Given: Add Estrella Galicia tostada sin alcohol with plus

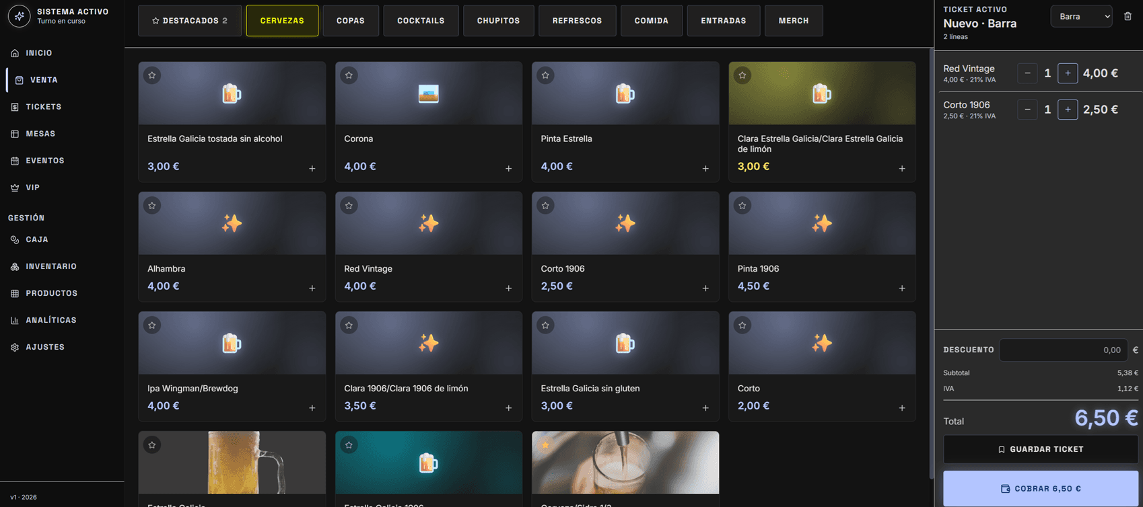Looking at the screenshot, I should (x=312, y=169).
